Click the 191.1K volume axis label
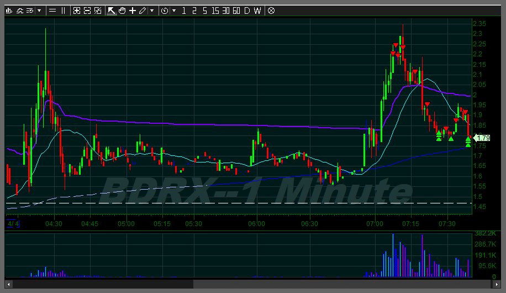 pyautogui.click(x=486, y=255)
